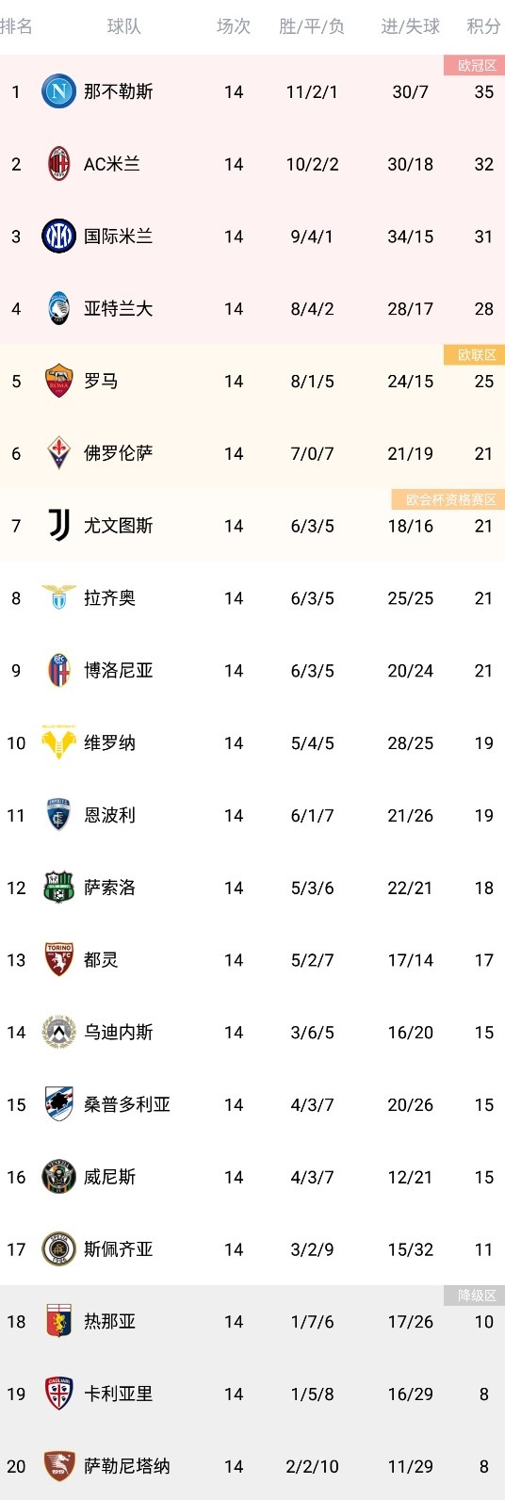Click the Juventus J logo
Screen dimensions: 505x1500
[58, 526]
